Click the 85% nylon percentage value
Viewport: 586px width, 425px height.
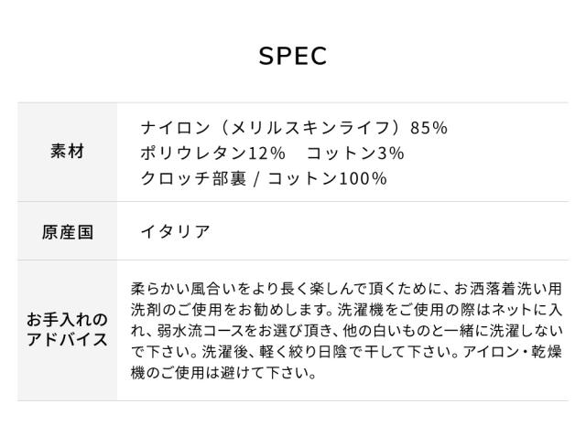429,128
